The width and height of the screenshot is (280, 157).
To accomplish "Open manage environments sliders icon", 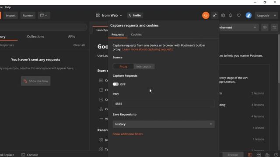I will pos(274,27).
